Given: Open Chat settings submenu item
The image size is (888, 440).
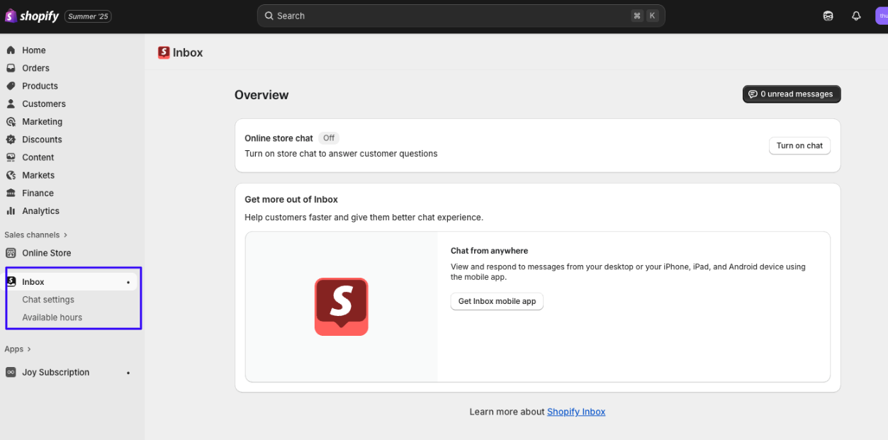Looking at the screenshot, I should pos(48,300).
